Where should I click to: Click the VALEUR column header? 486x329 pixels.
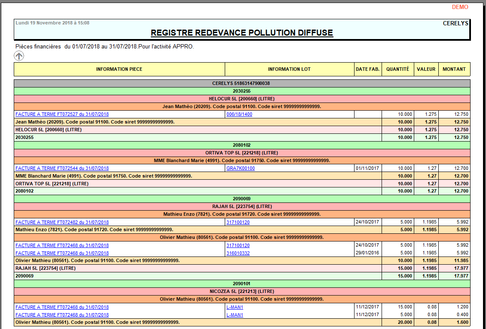click(426, 69)
